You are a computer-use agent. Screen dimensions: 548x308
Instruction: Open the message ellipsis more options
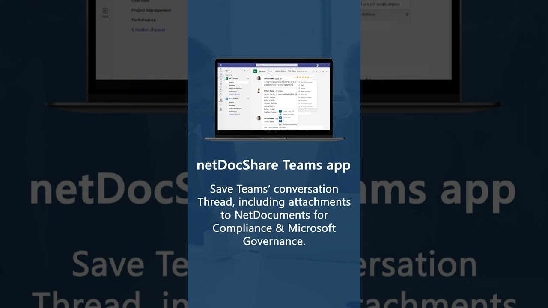pos(311,77)
